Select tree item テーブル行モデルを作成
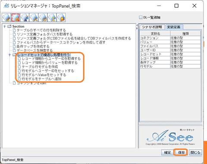The image size is (207, 164). [40, 66]
